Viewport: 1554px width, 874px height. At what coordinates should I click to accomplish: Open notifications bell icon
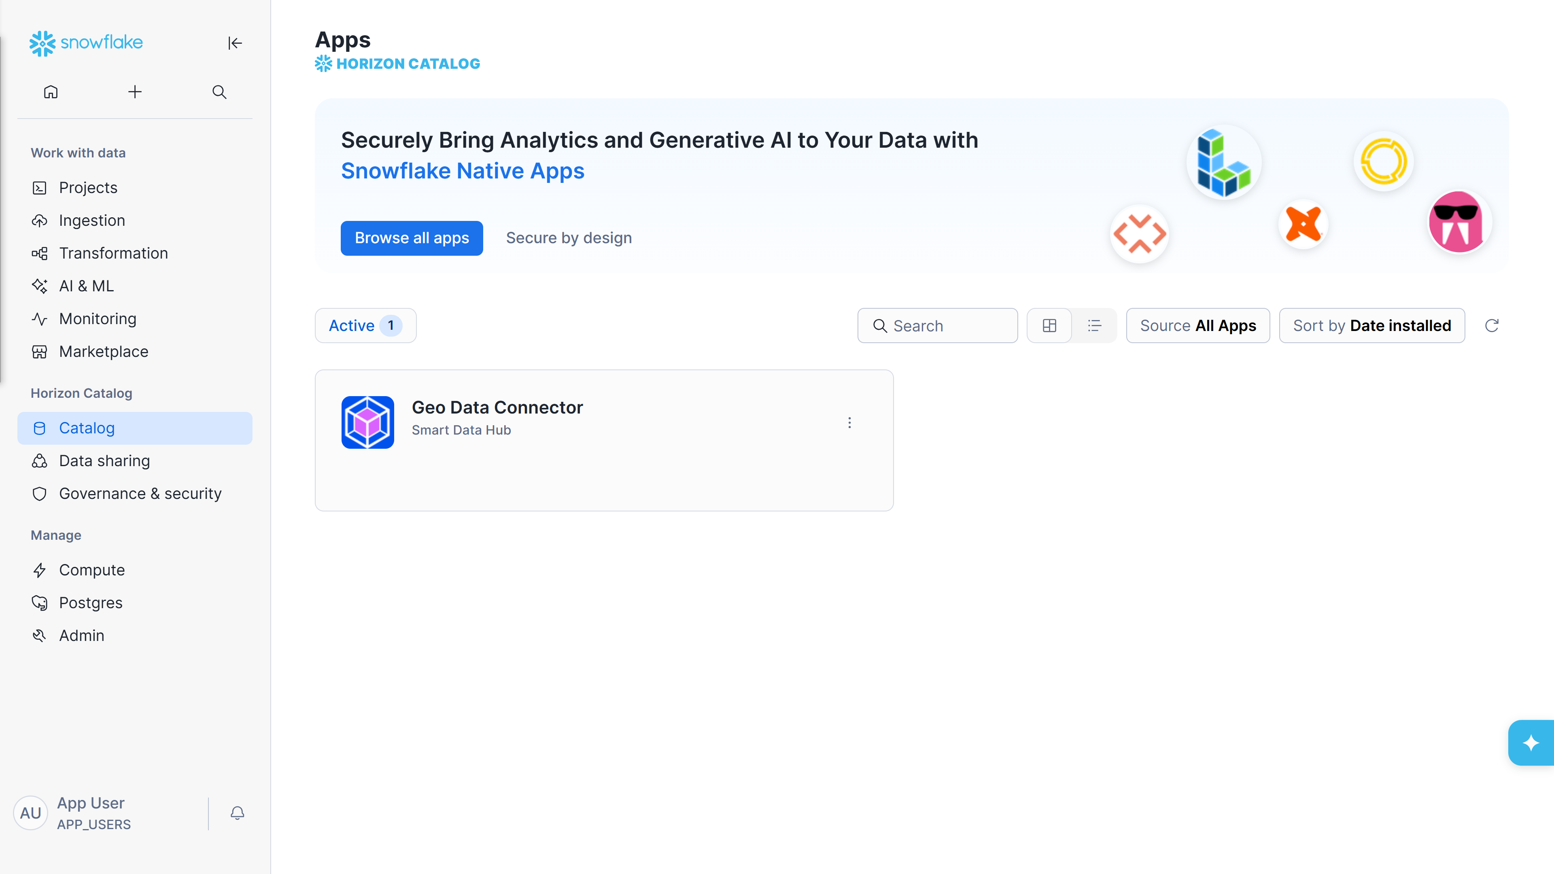[x=238, y=813]
